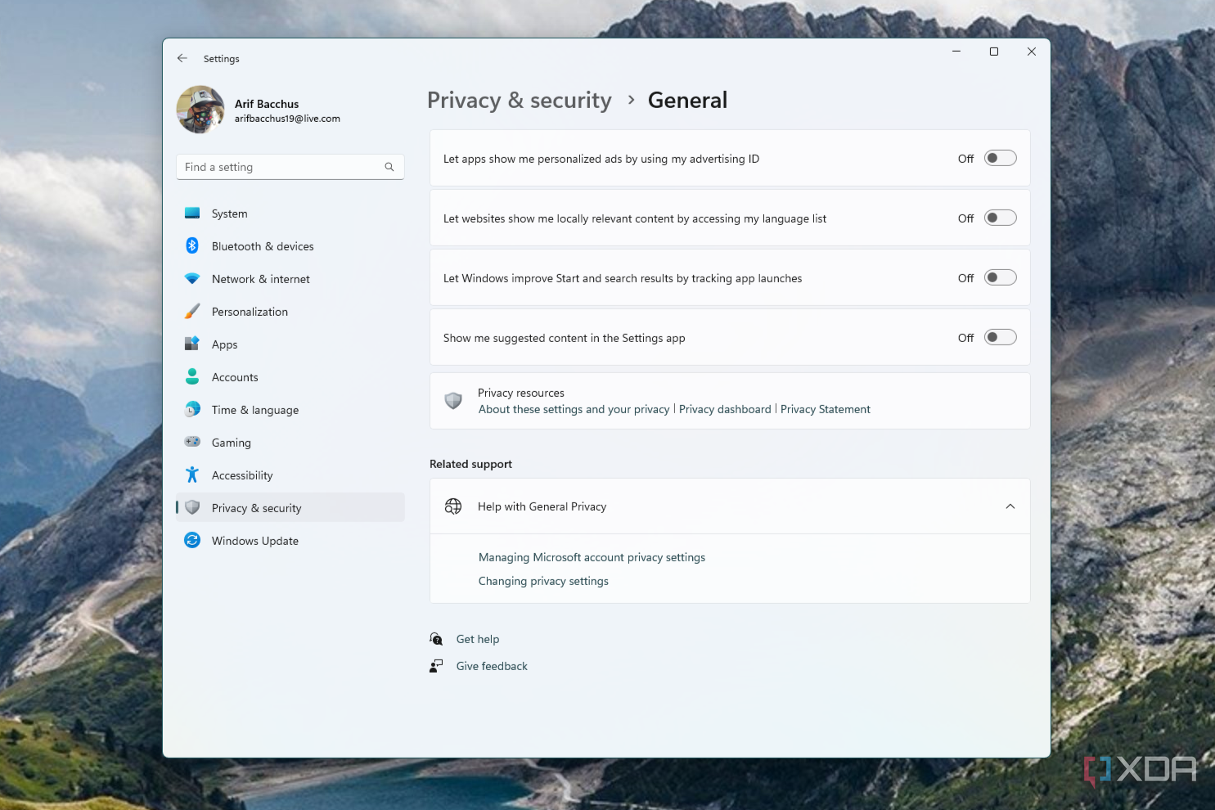1215x810 pixels.
Task: Close the Settings window
Action: 1032,52
